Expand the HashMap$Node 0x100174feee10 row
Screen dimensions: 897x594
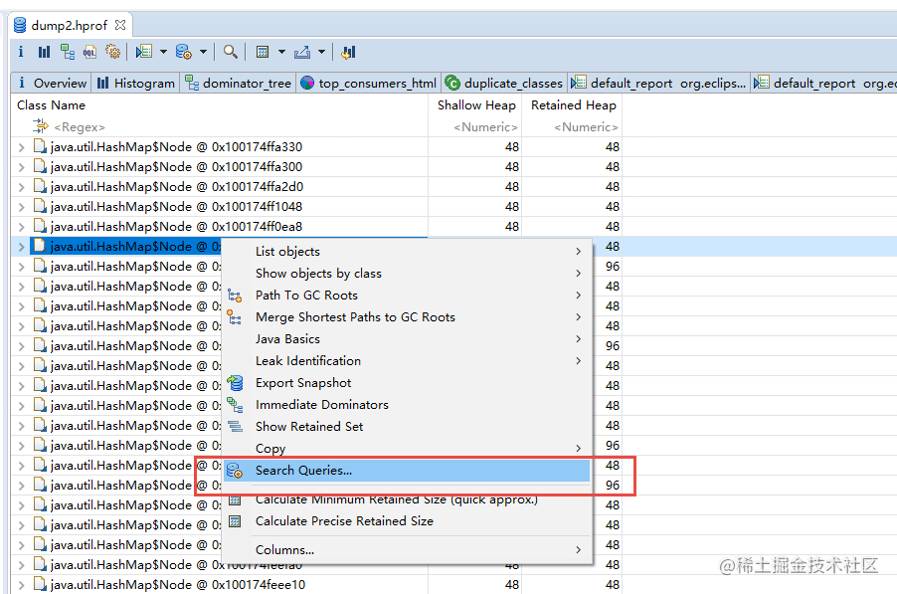tap(21, 585)
